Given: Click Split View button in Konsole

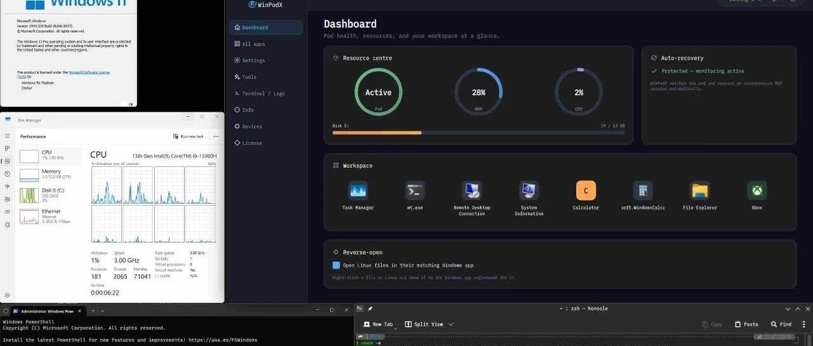Looking at the screenshot, I should click(424, 324).
